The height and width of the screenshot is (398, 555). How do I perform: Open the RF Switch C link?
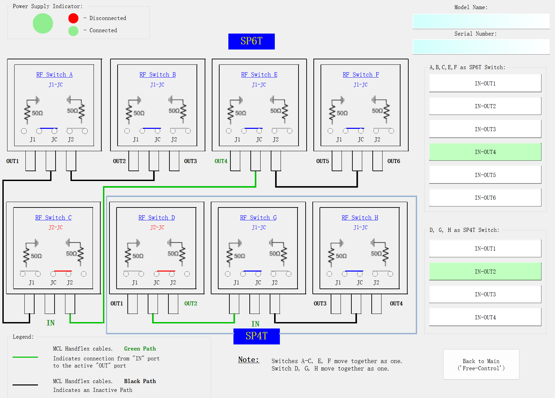coord(53,218)
